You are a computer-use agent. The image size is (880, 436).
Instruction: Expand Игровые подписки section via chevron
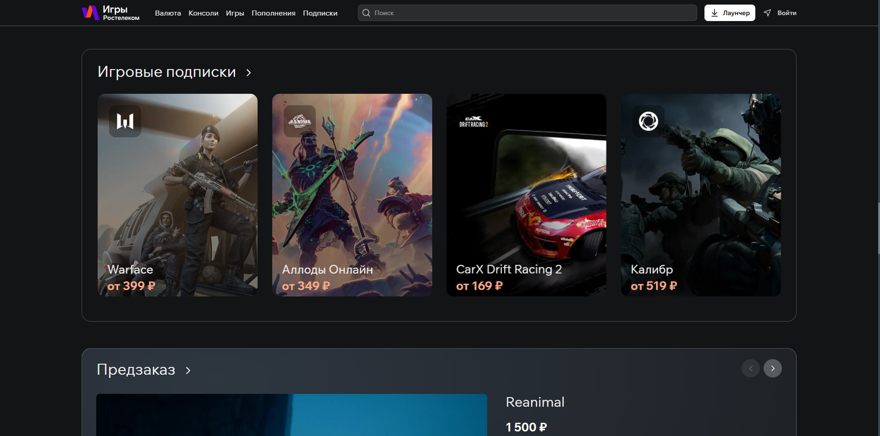point(248,73)
